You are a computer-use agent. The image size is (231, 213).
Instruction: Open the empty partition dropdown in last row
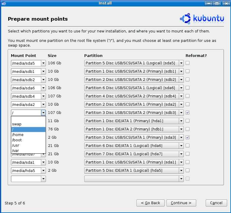click(181, 178)
